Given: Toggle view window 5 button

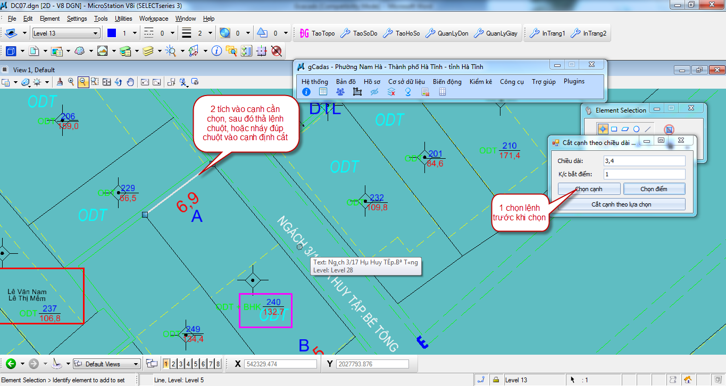Looking at the screenshot, I should (x=196, y=364).
